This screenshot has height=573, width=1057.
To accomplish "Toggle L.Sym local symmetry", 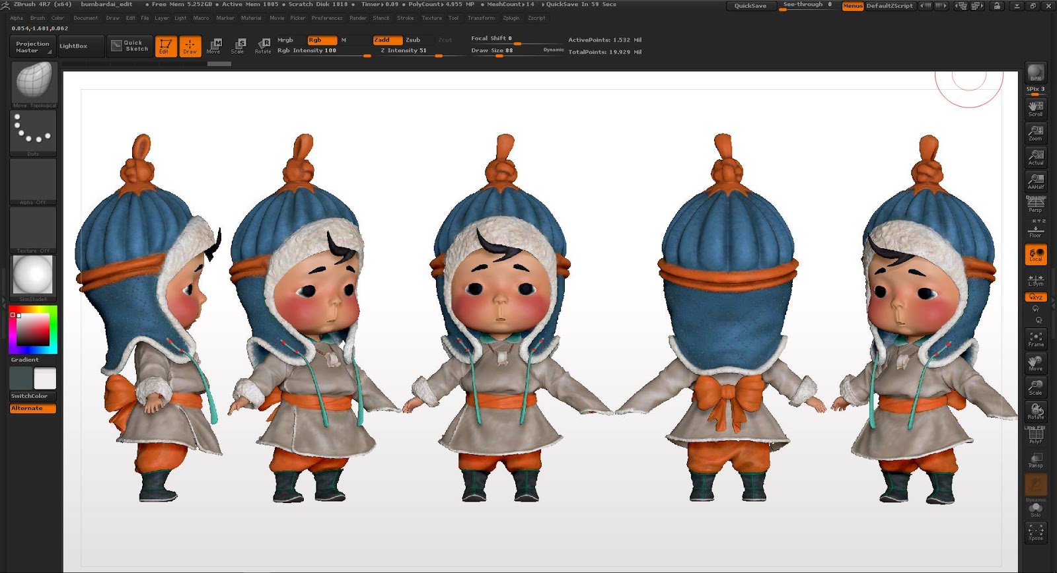I will pos(1035,279).
